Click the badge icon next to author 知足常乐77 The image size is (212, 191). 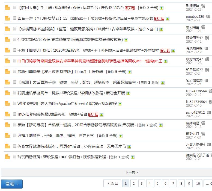[206, 70]
